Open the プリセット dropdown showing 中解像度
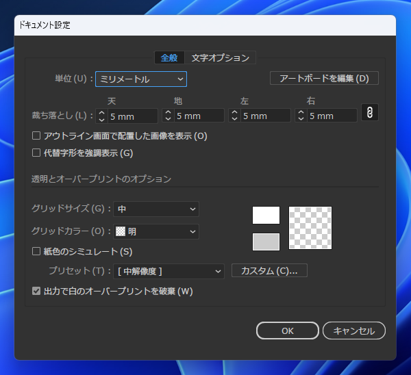 pos(169,271)
